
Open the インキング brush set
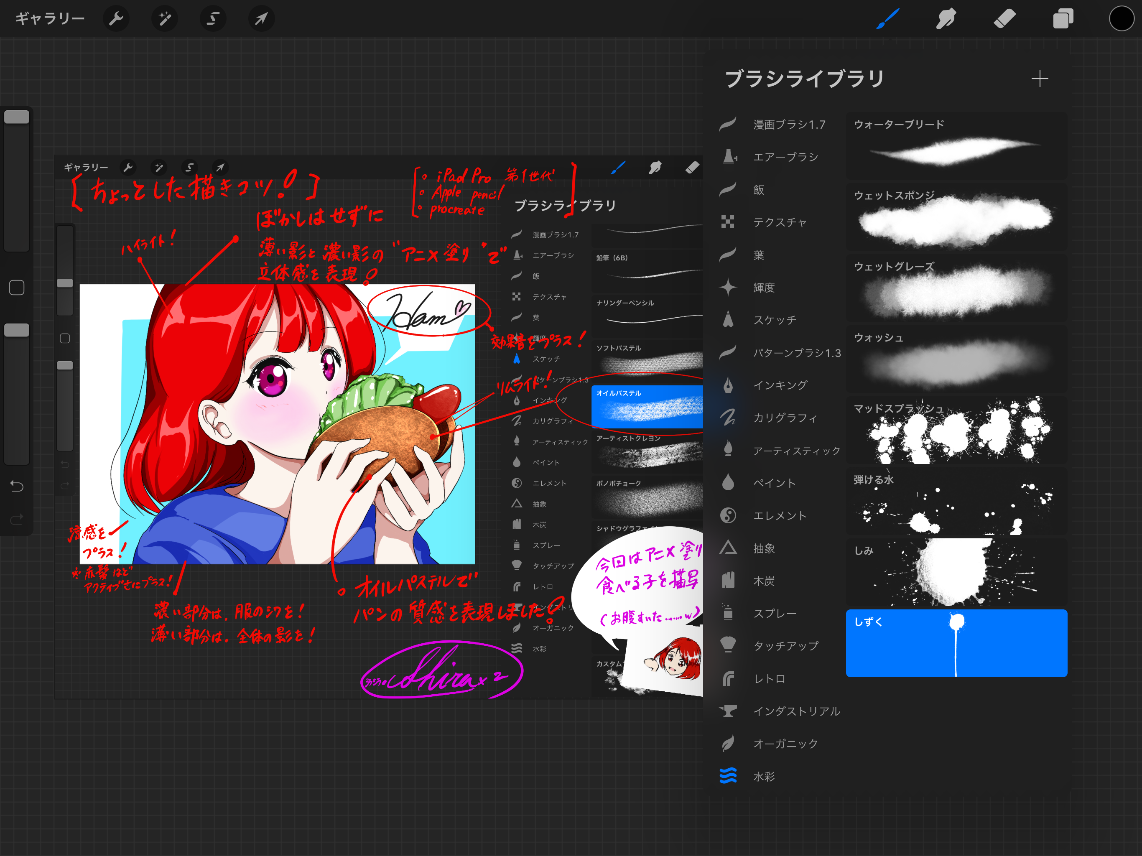[780, 385]
